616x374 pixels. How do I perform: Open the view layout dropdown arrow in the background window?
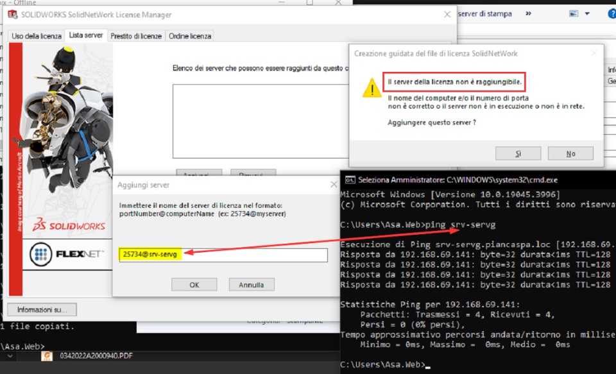(587, 13)
